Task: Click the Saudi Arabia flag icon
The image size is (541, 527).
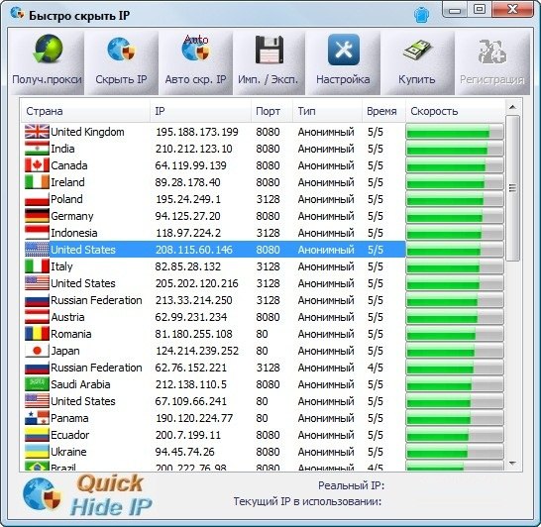Action: point(37,384)
